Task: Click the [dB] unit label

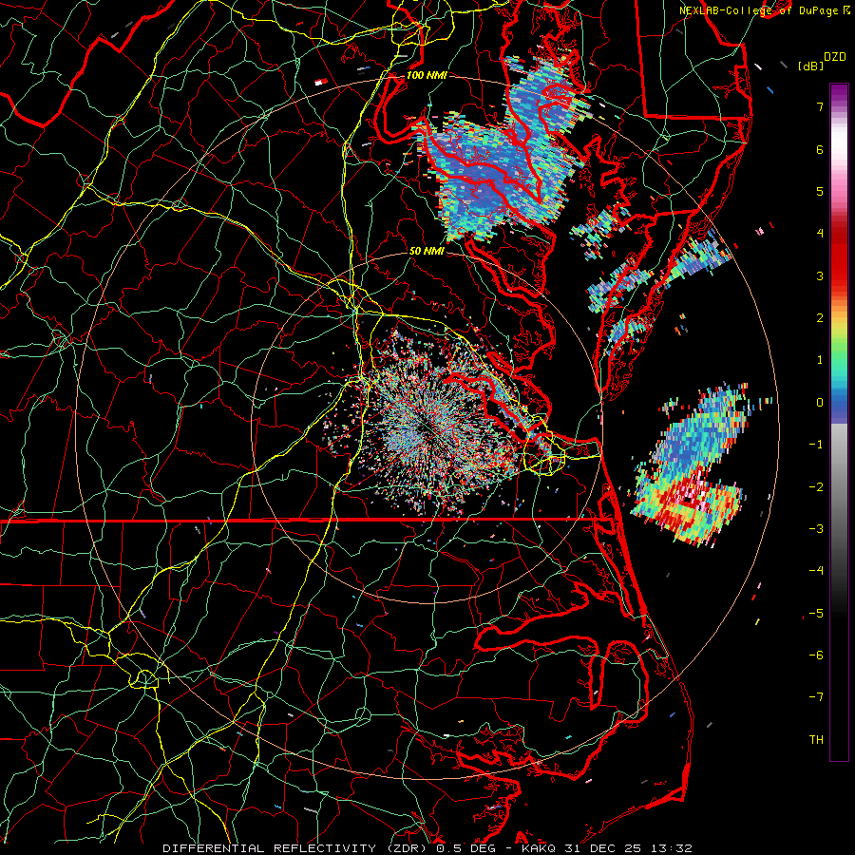Action: (x=809, y=66)
